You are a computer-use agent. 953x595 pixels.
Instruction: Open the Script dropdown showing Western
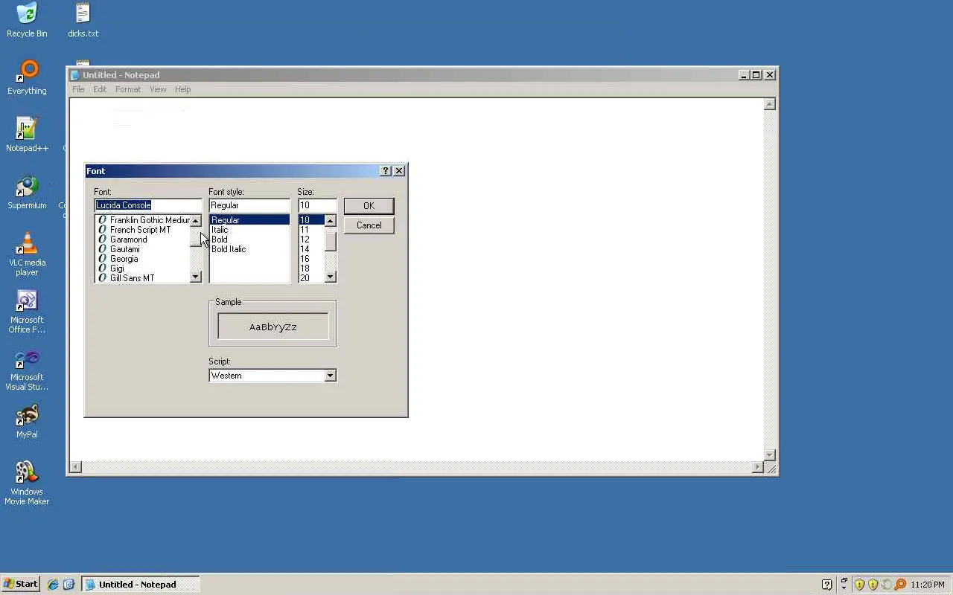pos(330,376)
